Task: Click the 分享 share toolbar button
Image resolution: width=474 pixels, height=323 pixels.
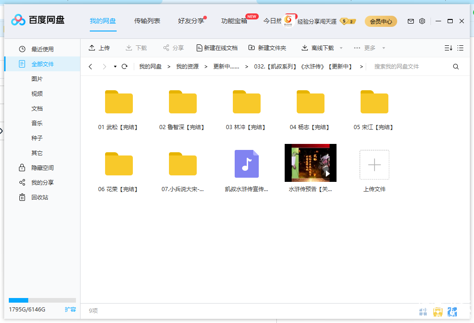Action: 174,48
